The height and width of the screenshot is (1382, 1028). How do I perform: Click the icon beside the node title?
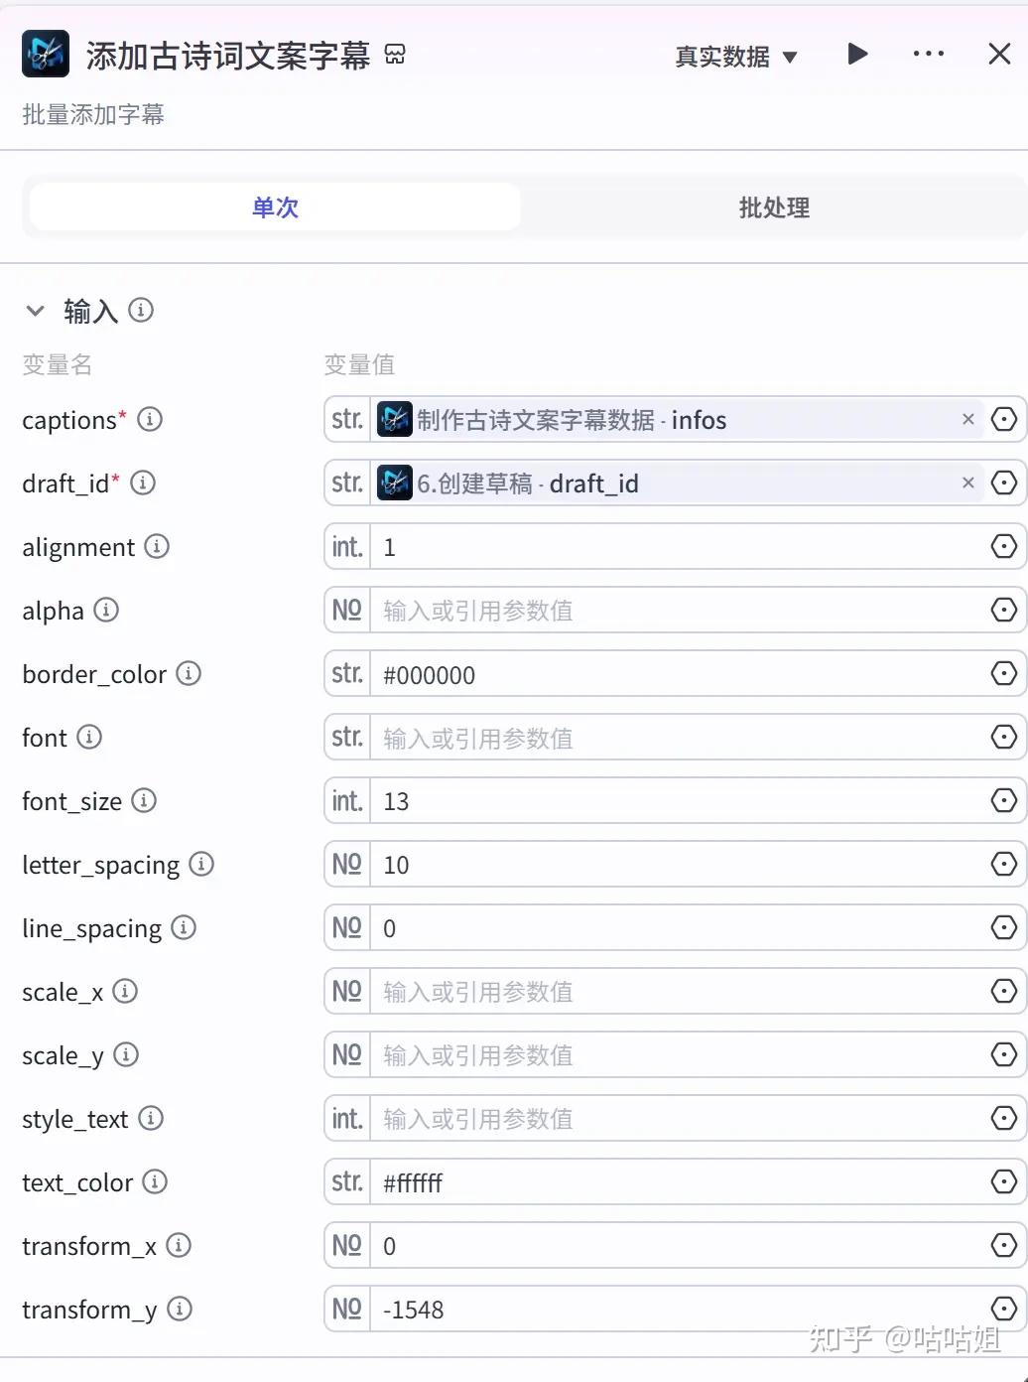pos(395,55)
